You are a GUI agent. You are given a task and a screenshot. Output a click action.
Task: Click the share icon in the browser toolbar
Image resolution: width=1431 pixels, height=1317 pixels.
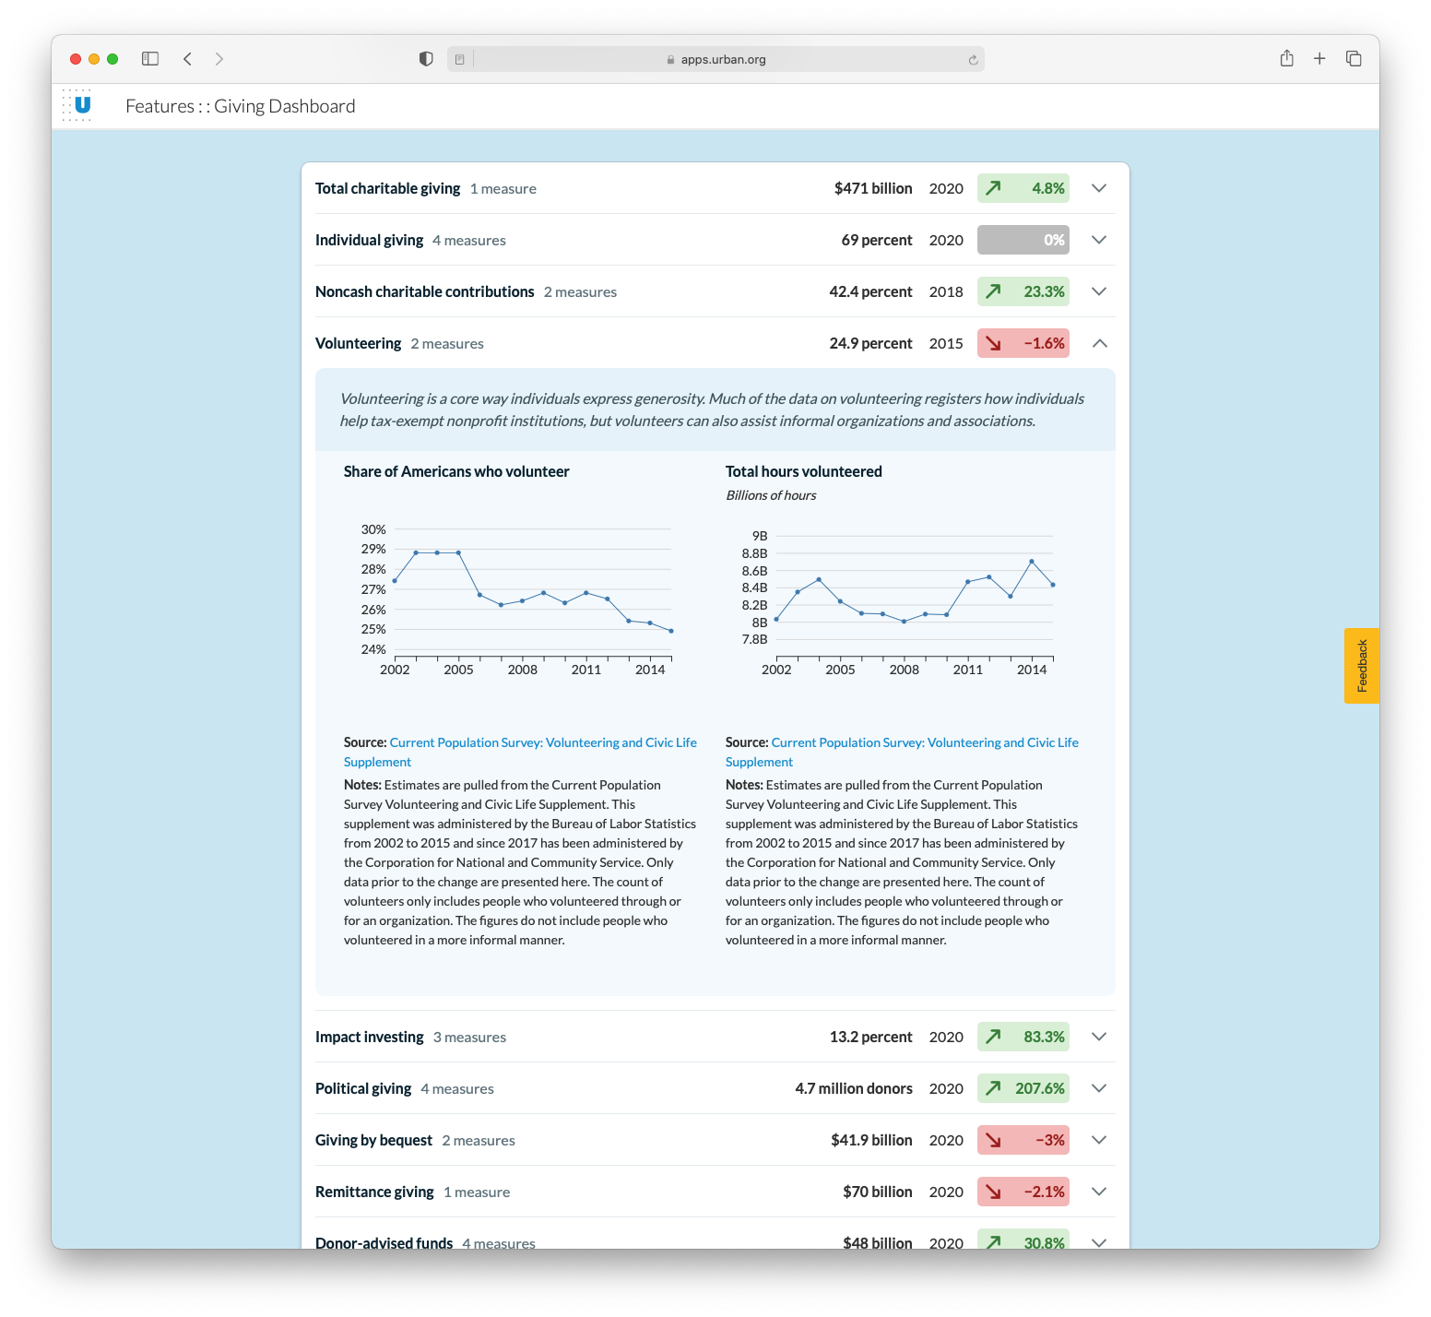(x=1286, y=58)
